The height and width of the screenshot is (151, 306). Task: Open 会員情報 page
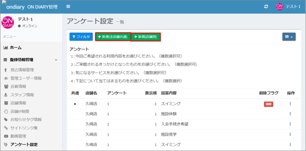(x=18, y=87)
